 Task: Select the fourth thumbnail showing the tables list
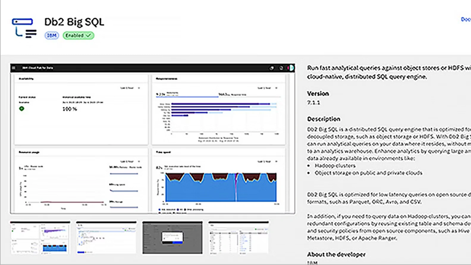click(x=238, y=238)
